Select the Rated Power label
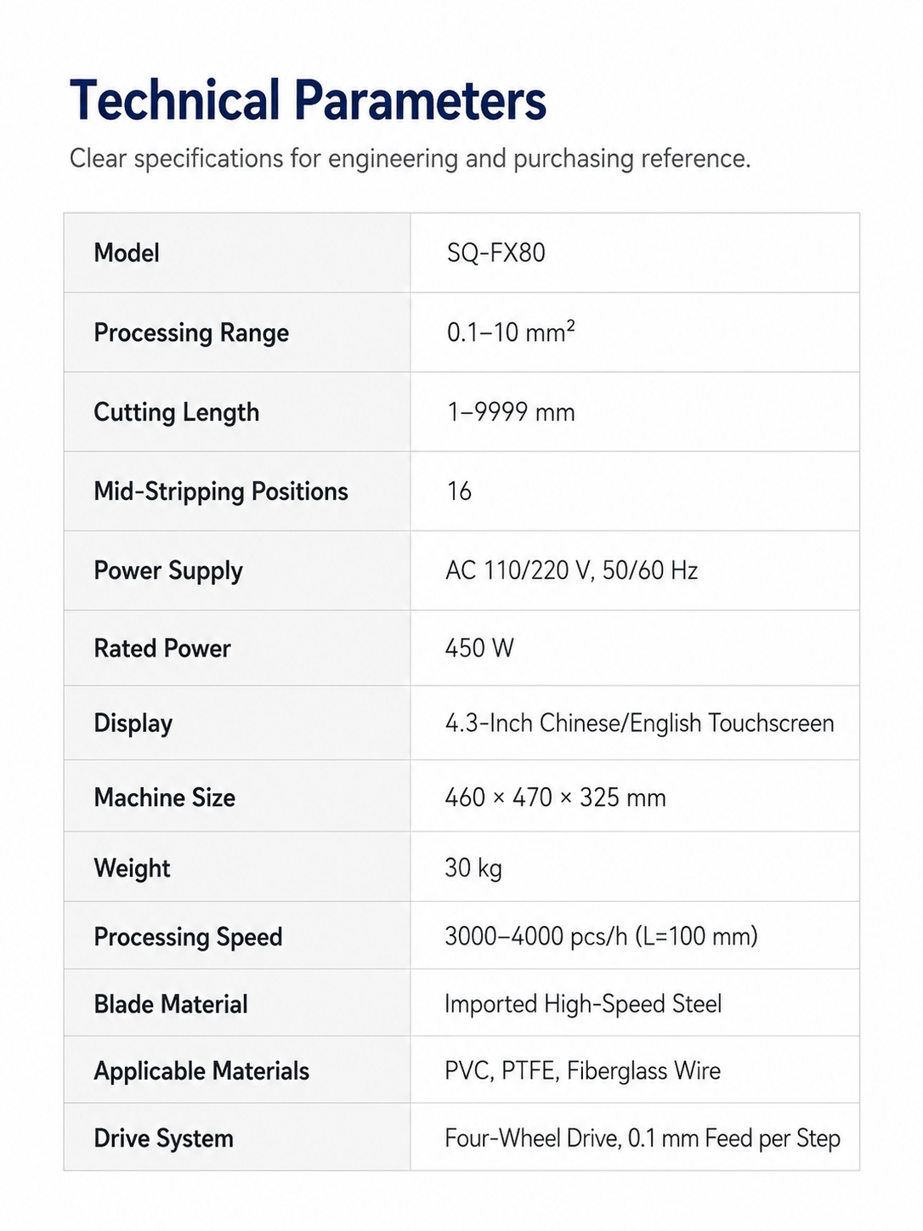Viewport: 923px width, 1231px height. tap(162, 649)
